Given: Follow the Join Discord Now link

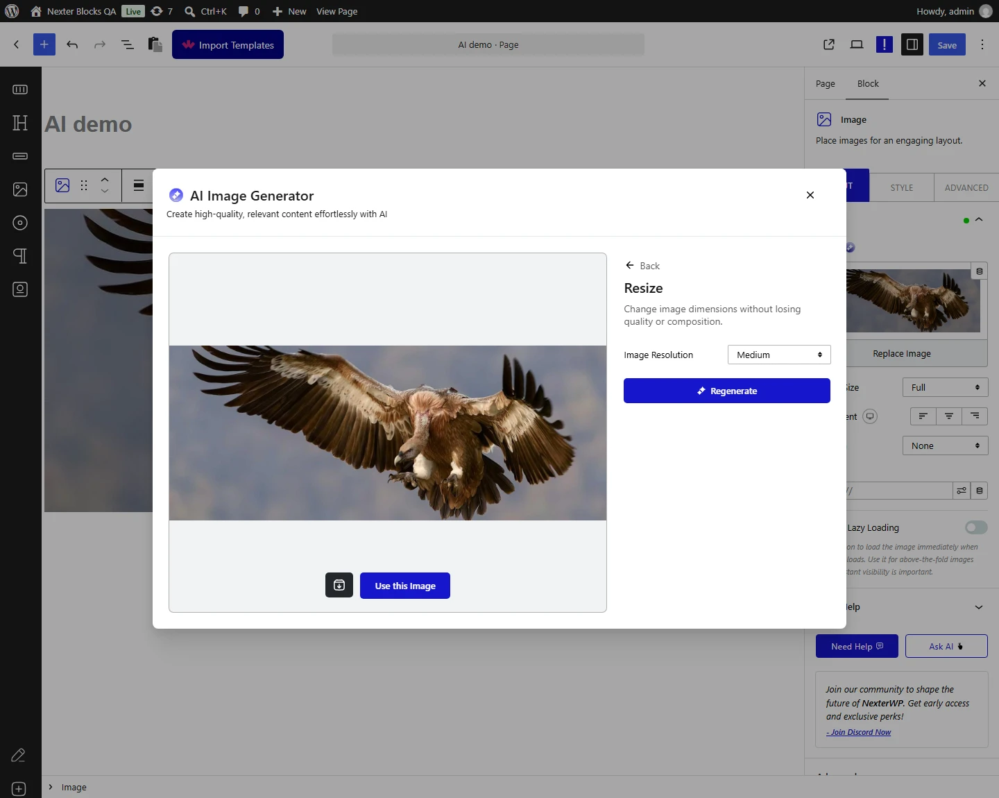Looking at the screenshot, I should tap(858, 732).
